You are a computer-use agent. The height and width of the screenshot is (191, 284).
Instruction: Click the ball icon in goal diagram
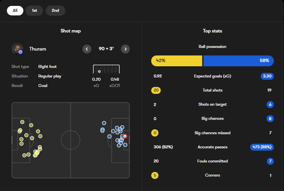point(99,72)
